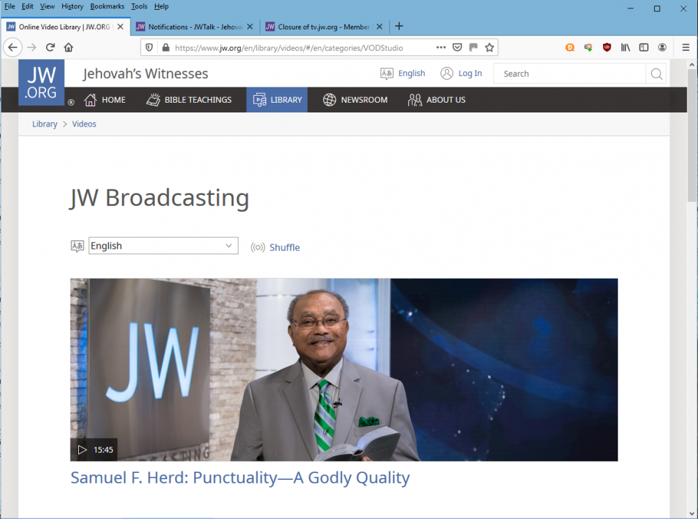Open the site language selector icon
Image resolution: width=698 pixels, height=519 pixels.
(387, 73)
